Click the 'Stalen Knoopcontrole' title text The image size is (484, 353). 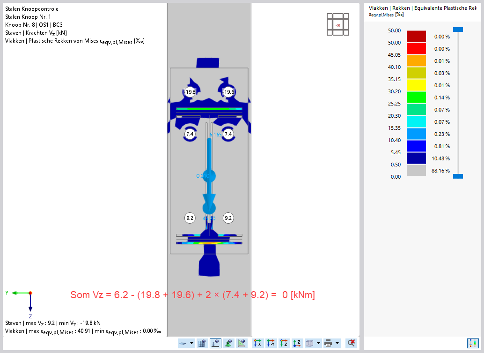coord(32,9)
